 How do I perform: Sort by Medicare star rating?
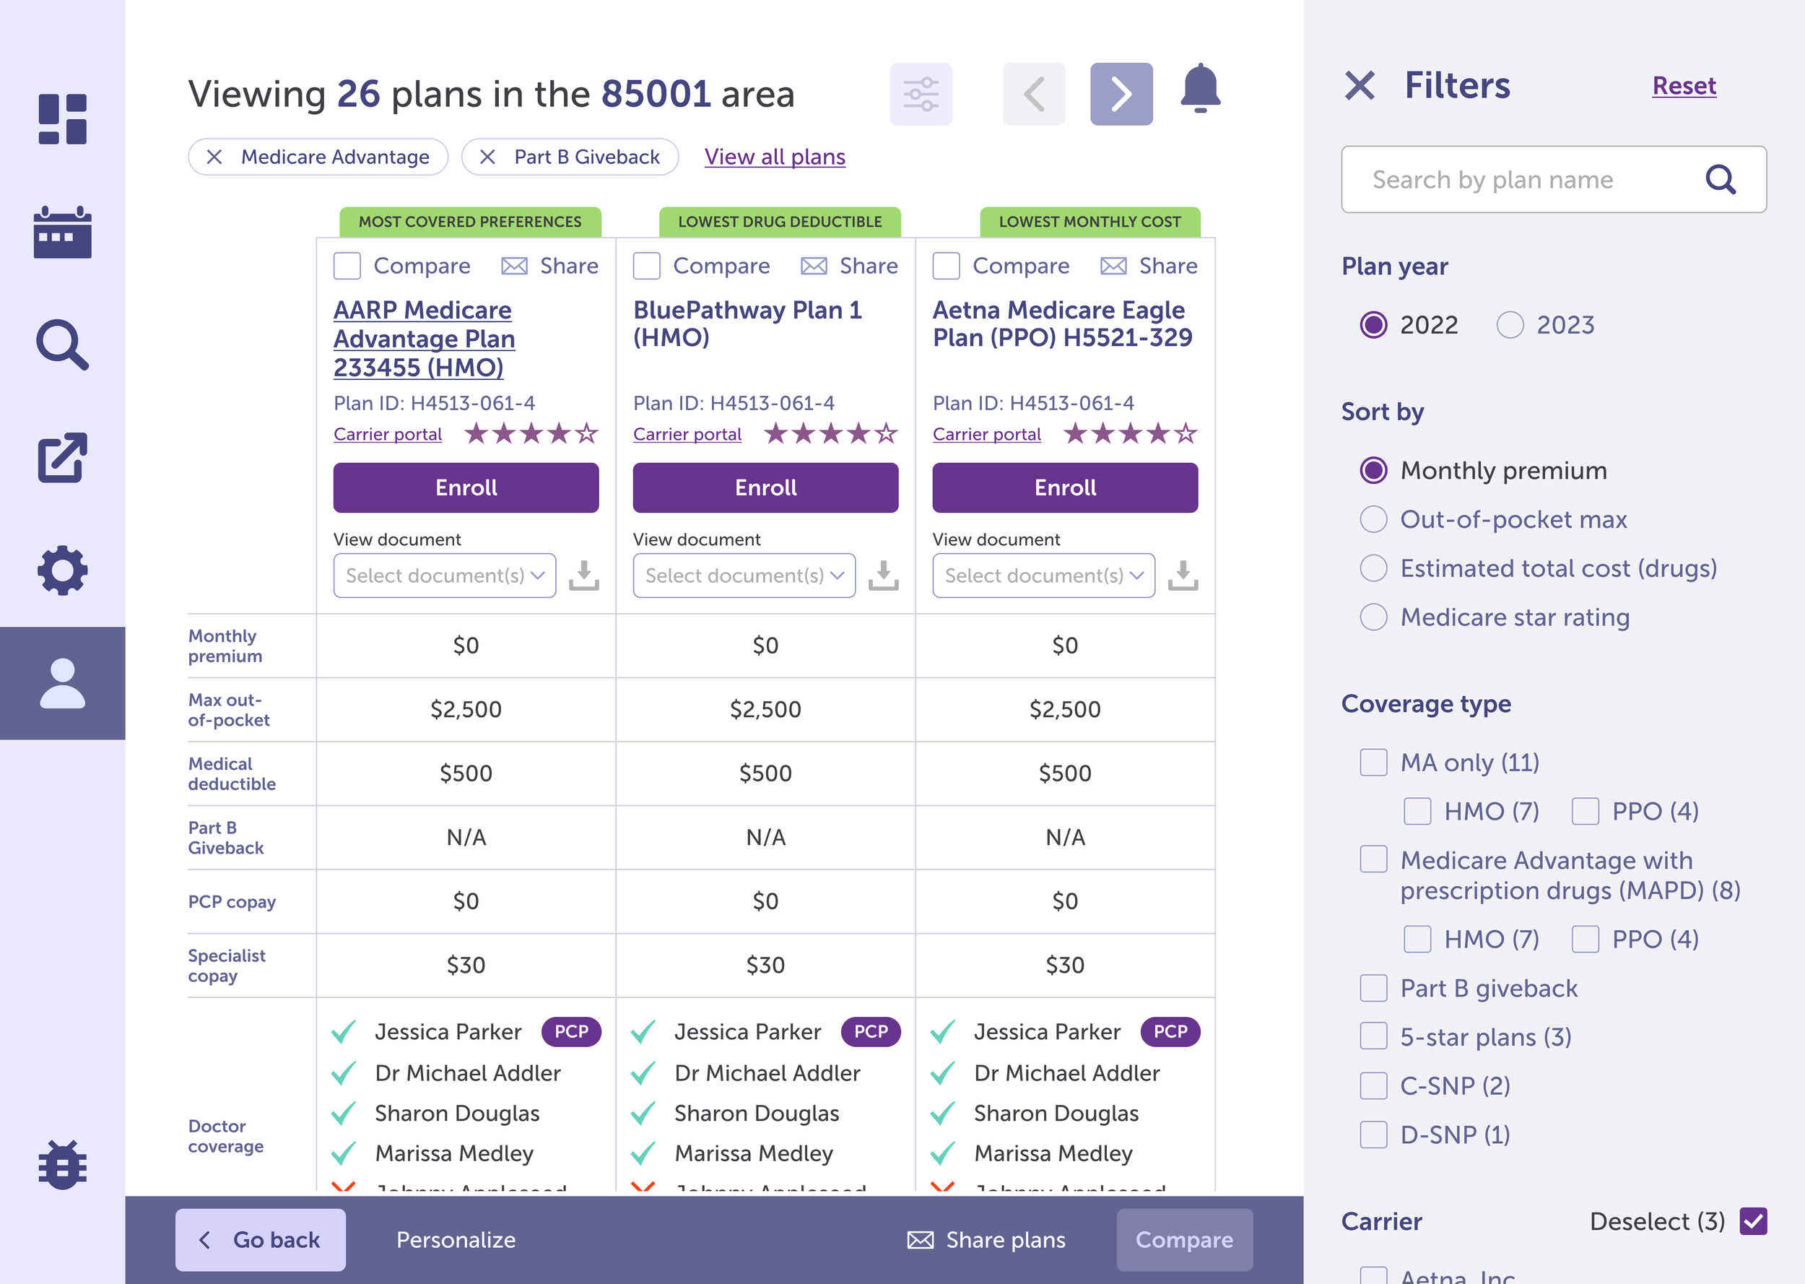coord(1373,617)
